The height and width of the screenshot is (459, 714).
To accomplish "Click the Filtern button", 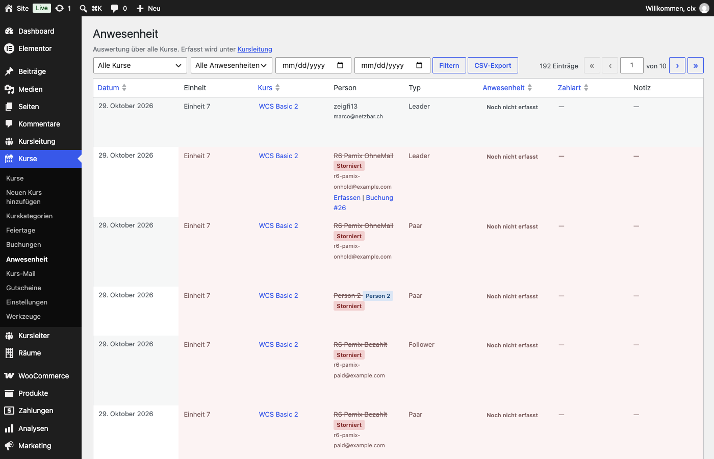I will coord(449,65).
